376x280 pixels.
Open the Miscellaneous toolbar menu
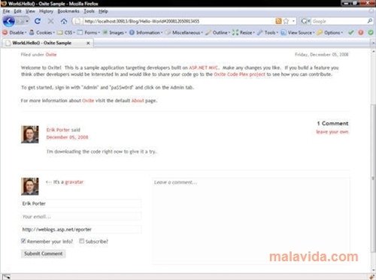point(184,32)
